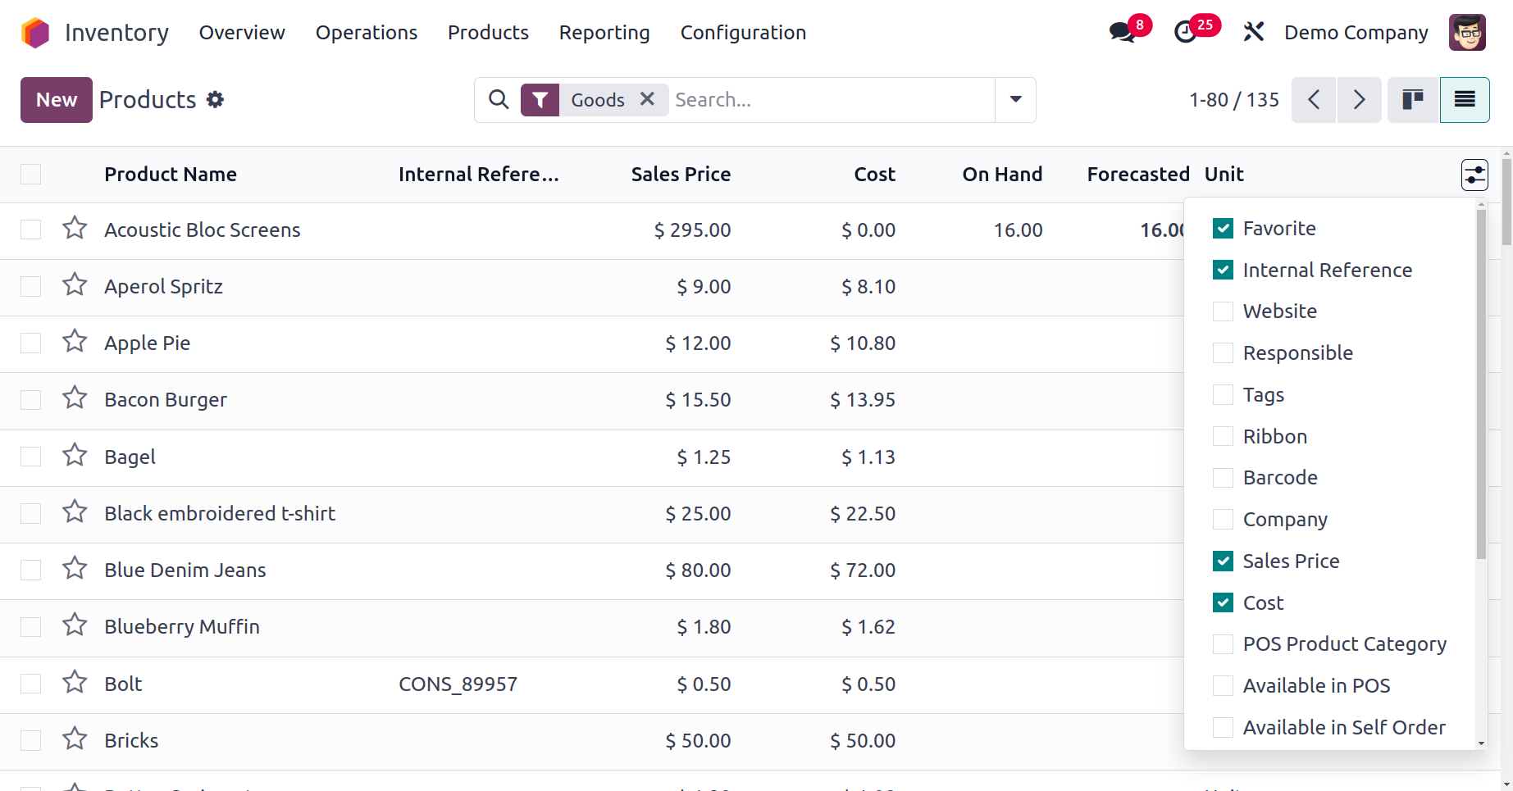Viewport: 1513px width, 791px height.
Task: Open the Configuration menu
Action: click(x=743, y=33)
